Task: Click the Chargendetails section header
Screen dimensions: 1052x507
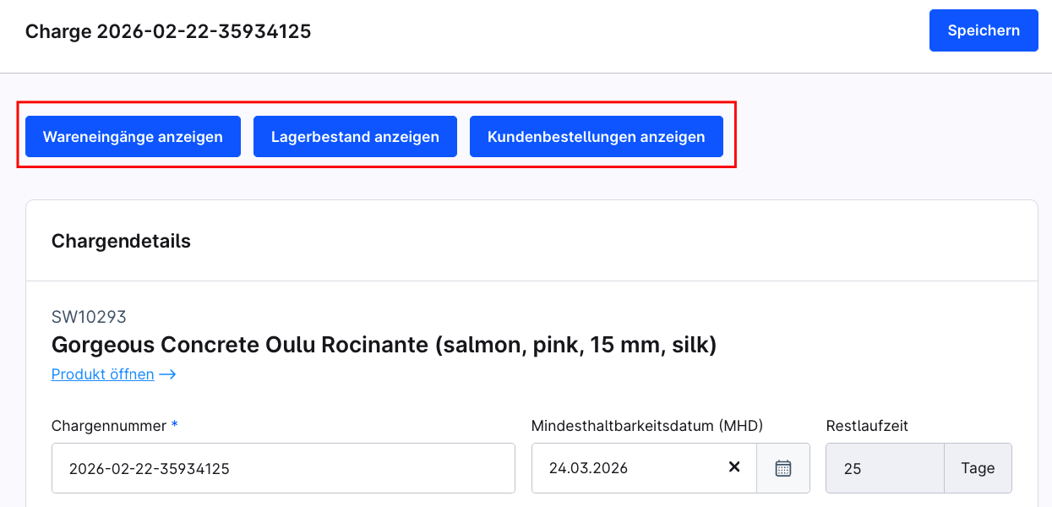Action: pos(121,241)
